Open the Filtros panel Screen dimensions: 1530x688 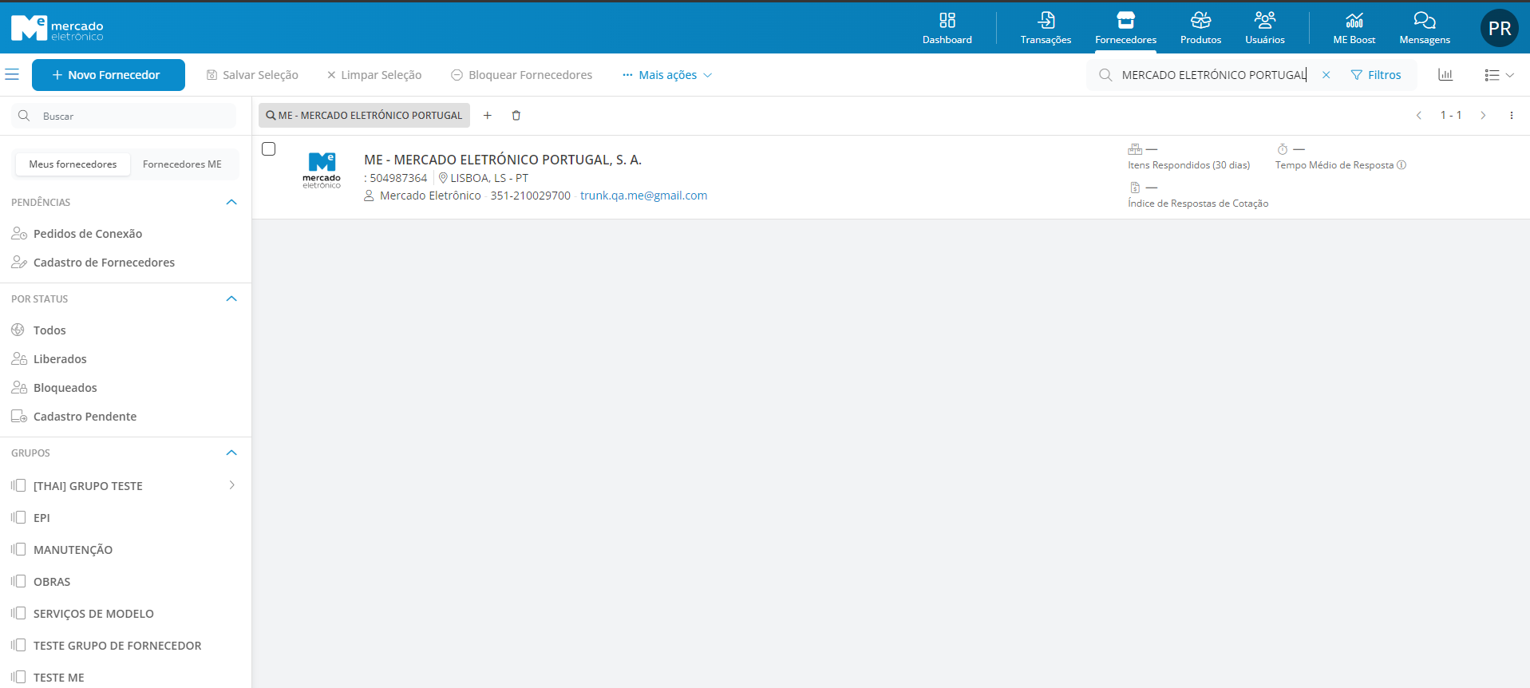[x=1376, y=75]
